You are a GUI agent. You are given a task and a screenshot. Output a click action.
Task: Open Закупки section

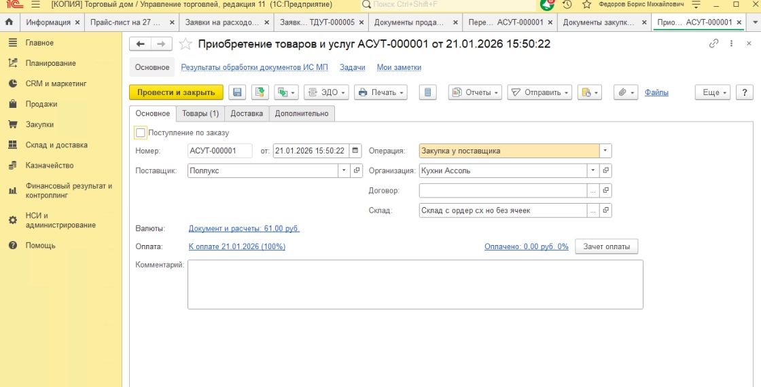click(40, 124)
